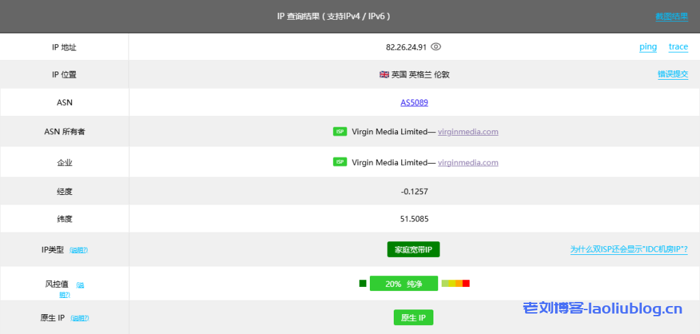Run ping on the IP address
The height and width of the screenshot is (334, 700).
(647, 47)
